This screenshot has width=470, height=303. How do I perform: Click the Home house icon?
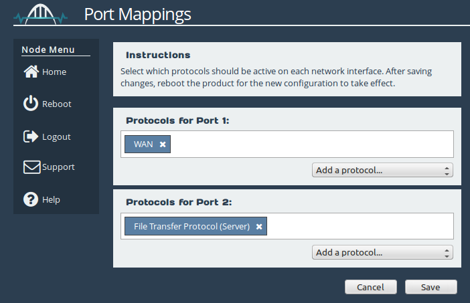(31, 72)
